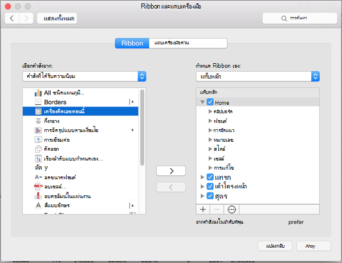Select the กึ่งกลาง center command text
Image resolution: width=342 pixels, height=263 pixels.
pos(52,121)
